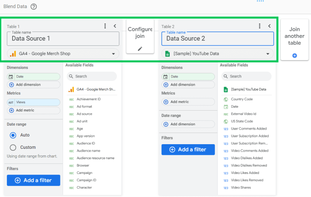Collapse Table 1 using the chevron arrow

pyautogui.click(x=115, y=26)
